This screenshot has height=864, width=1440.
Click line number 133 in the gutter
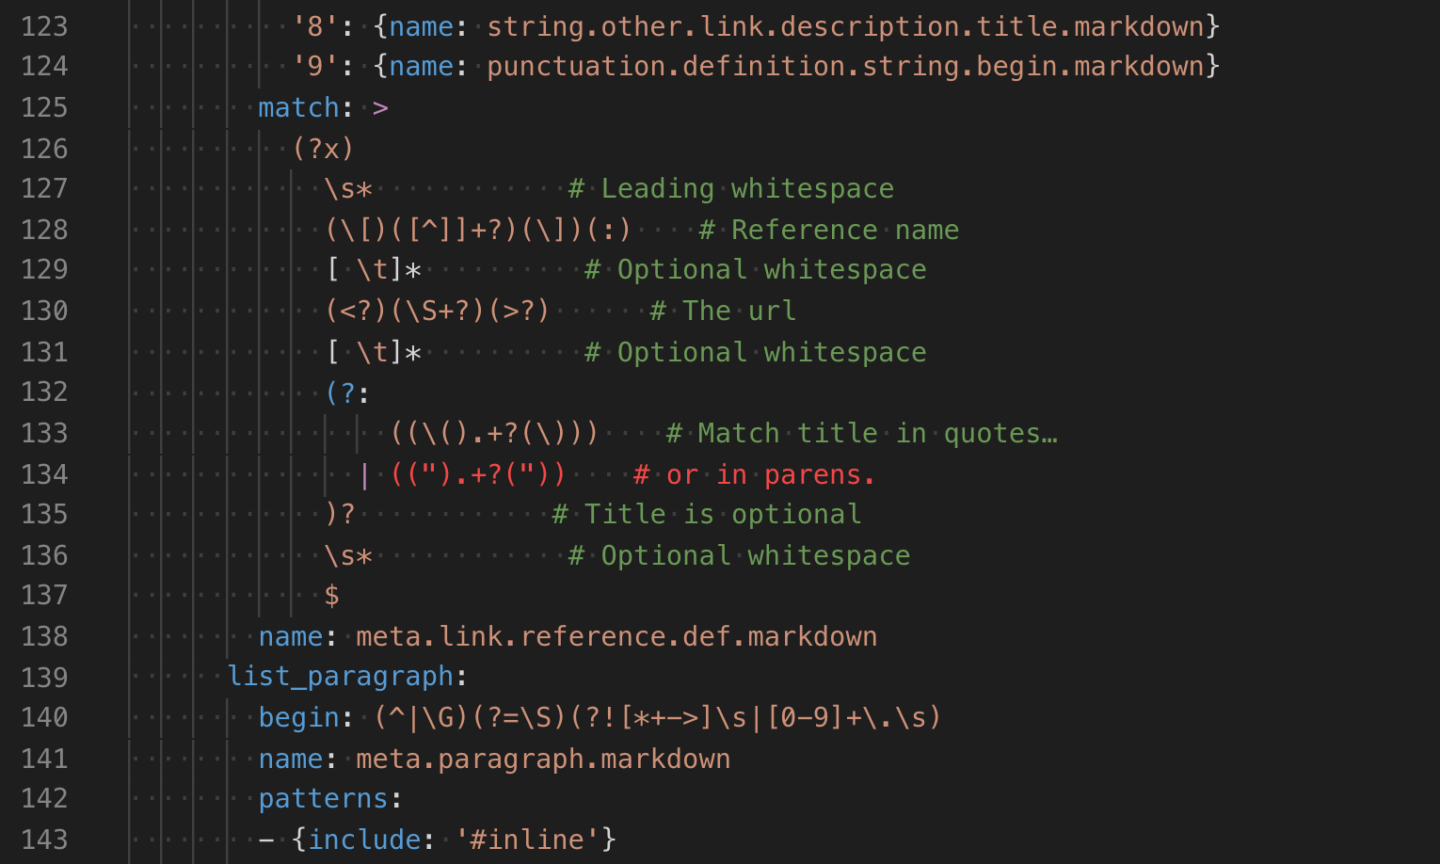(x=43, y=433)
